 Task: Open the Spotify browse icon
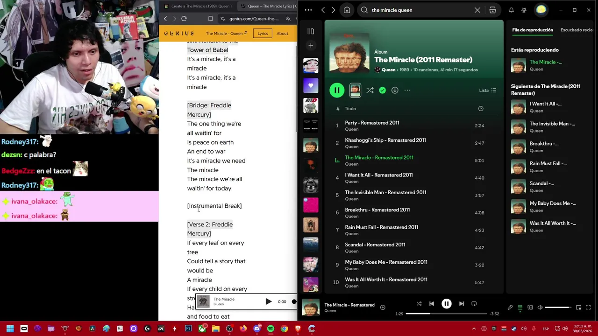pyautogui.click(x=492, y=10)
